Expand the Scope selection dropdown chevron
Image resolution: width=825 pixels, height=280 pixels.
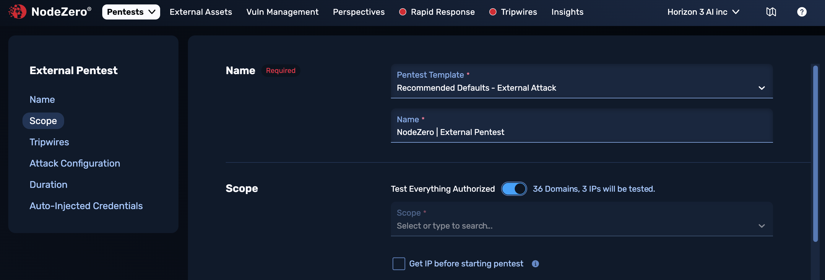[x=761, y=226]
